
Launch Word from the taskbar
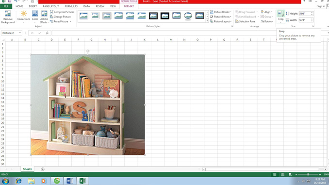70,181
